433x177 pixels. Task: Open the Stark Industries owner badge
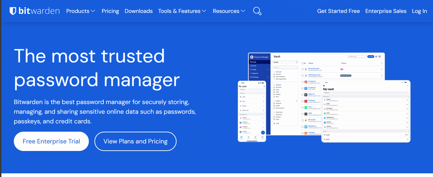coord(346,76)
